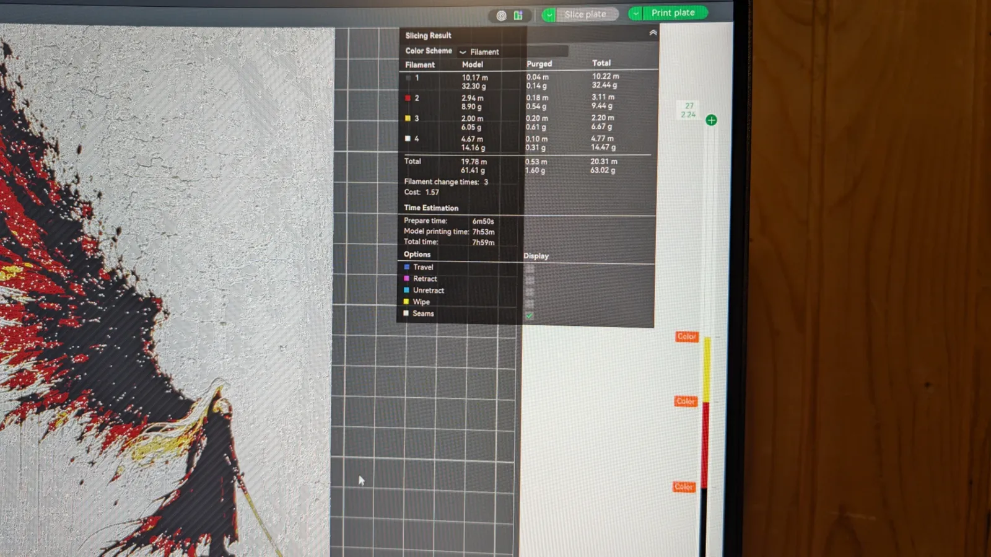Image resolution: width=991 pixels, height=557 pixels.
Task: Click the red swatch of filament 2
Action: coord(408,98)
